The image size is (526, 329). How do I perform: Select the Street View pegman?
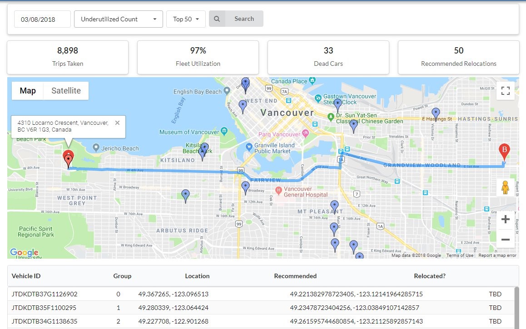click(505, 187)
